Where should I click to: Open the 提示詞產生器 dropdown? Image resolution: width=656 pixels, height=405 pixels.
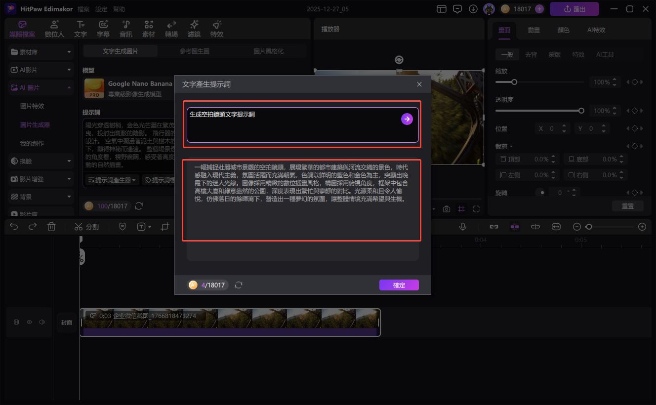pyautogui.click(x=112, y=180)
